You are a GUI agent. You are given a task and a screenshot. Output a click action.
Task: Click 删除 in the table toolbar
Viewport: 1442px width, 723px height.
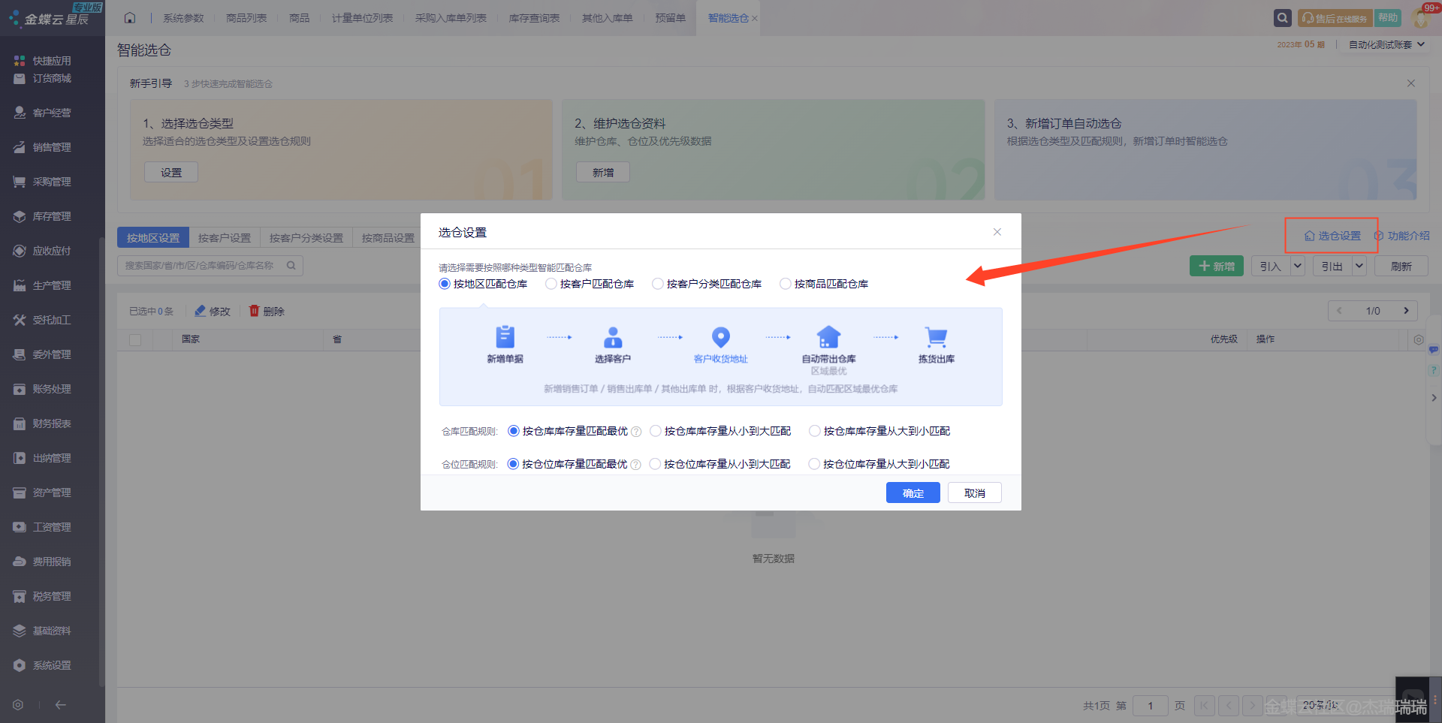(x=267, y=311)
